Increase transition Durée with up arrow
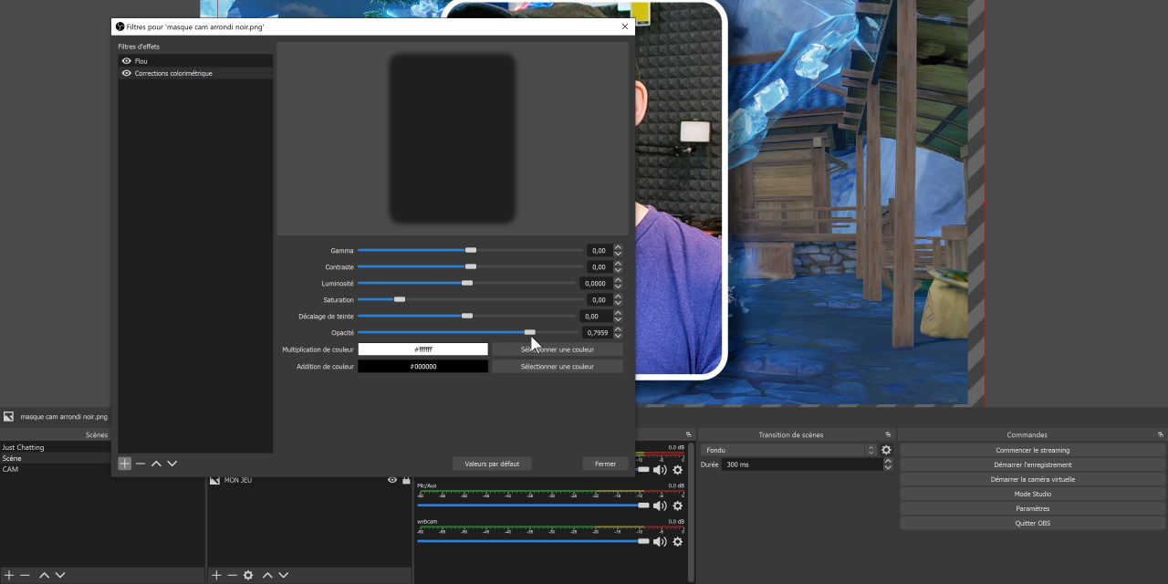The width and height of the screenshot is (1168, 584). click(x=888, y=461)
